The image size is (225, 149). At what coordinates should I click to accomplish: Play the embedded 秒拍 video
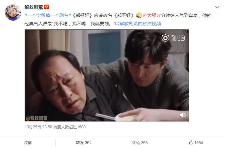coord(107,75)
